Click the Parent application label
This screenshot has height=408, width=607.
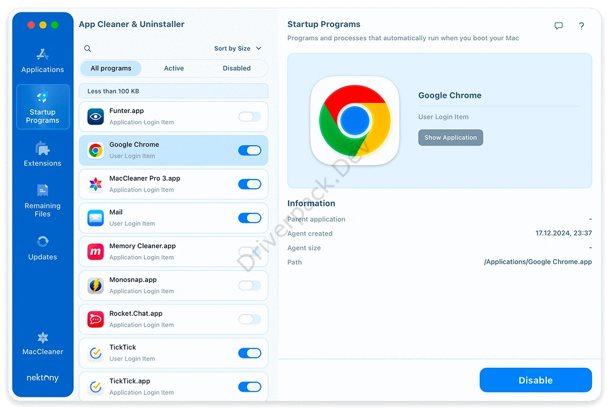click(316, 219)
